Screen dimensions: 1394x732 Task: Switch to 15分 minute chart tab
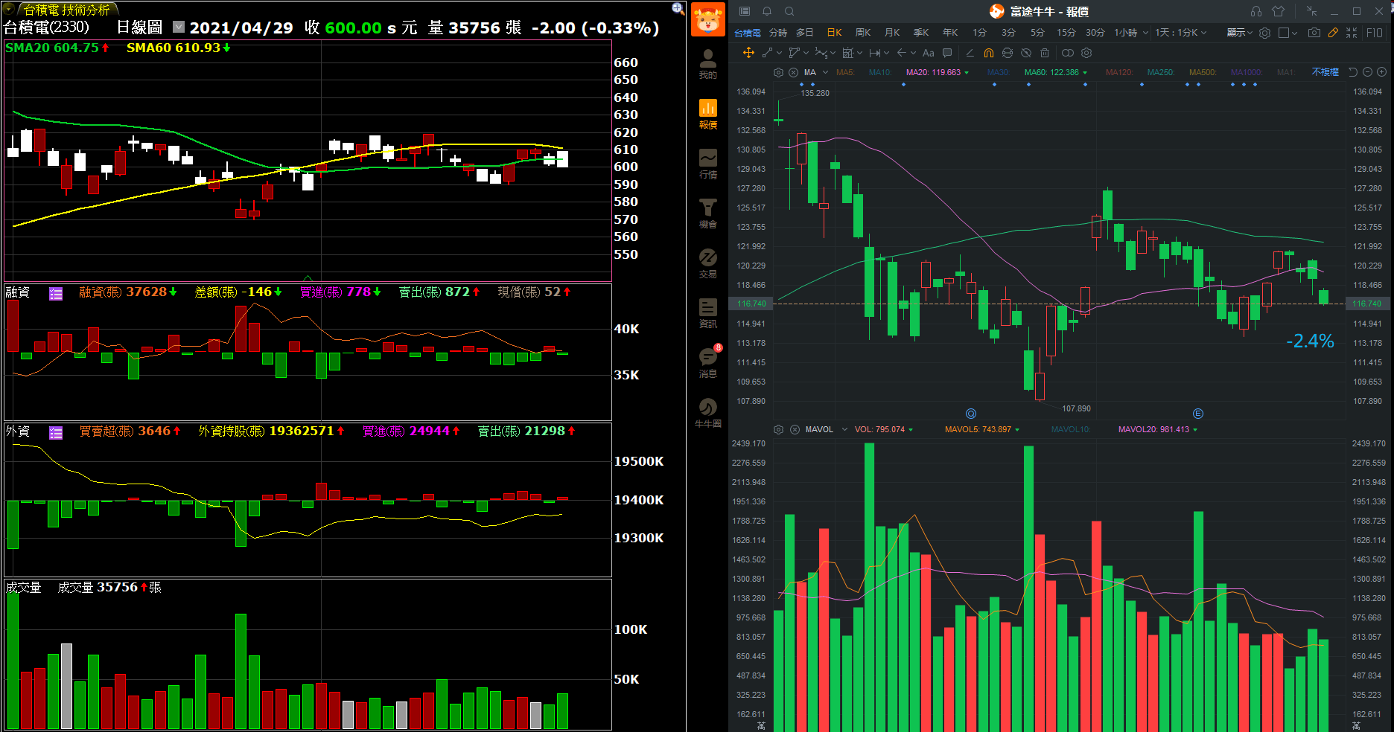click(x=1066, y=33)
